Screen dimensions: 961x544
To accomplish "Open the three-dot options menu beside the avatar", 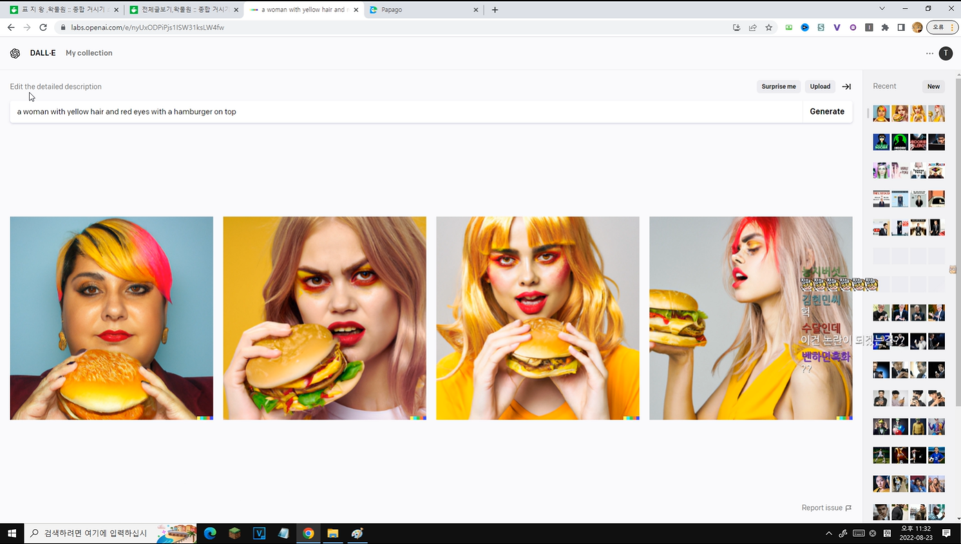I will [x=929, y=53].
